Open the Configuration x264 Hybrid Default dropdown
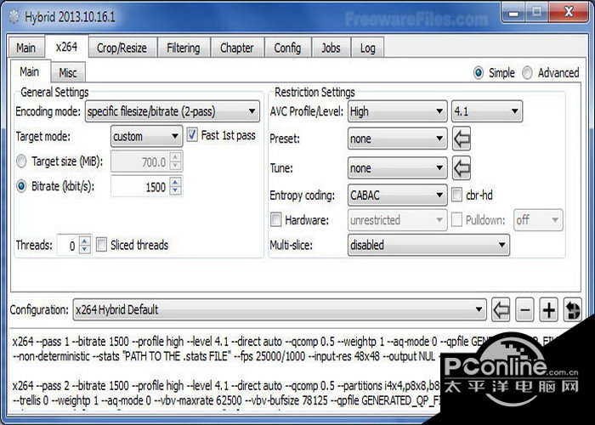Screen dimensions: 595x425 (x=280, y=309)
